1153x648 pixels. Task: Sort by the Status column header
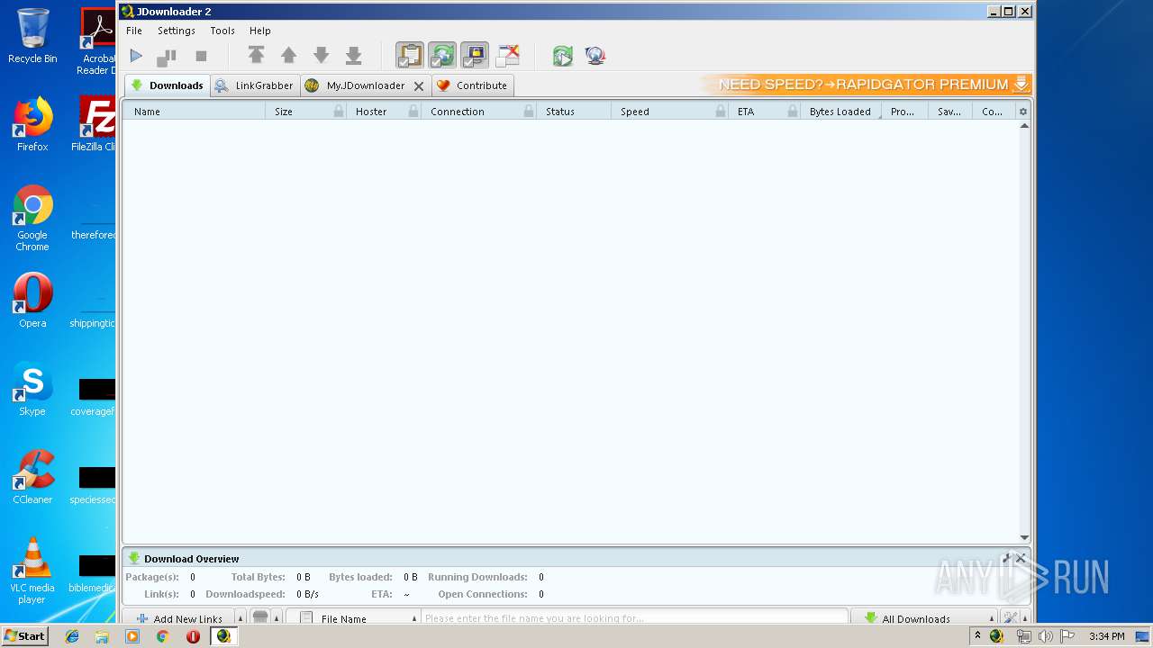pyautogui.click(x=574, y=112)
